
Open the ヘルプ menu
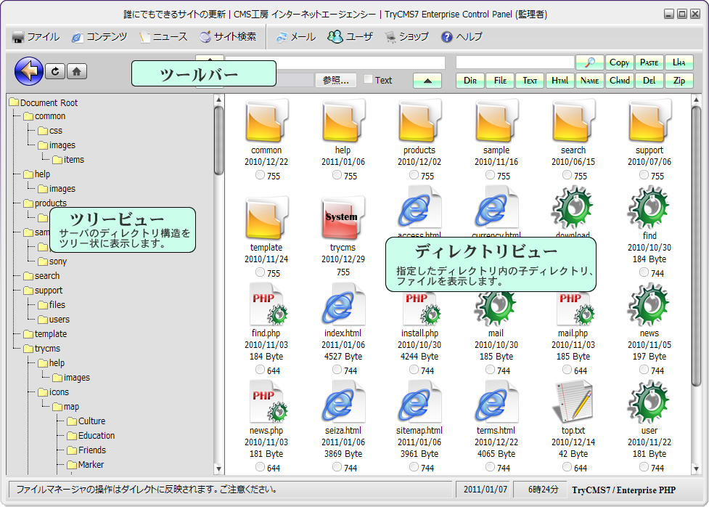(462, 36)
